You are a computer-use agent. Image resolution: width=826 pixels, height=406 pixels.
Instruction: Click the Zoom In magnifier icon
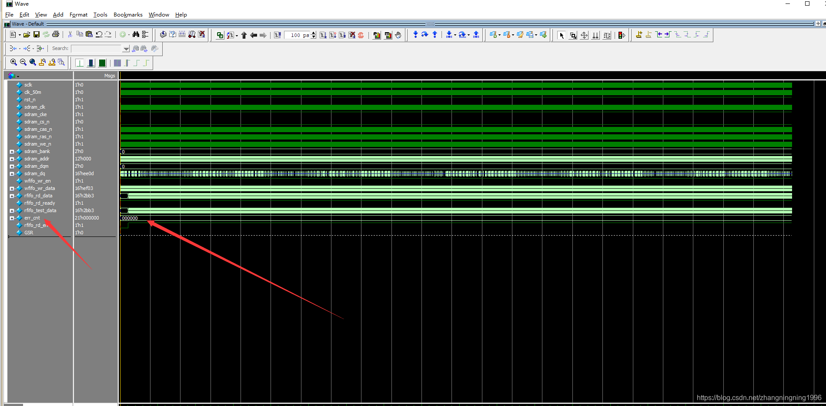tap(13, 62)
